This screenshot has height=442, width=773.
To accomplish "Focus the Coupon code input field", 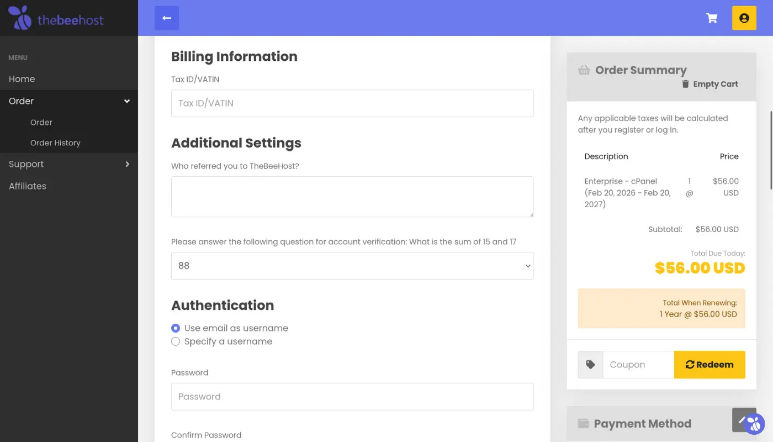I will tap(638, 365).
